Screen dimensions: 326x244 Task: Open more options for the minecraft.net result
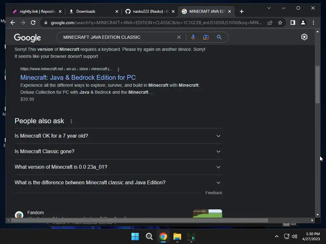point(118,69)
